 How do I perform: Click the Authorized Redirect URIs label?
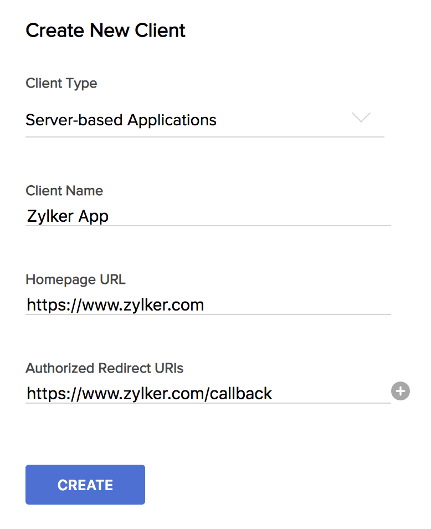pos(104,368)
